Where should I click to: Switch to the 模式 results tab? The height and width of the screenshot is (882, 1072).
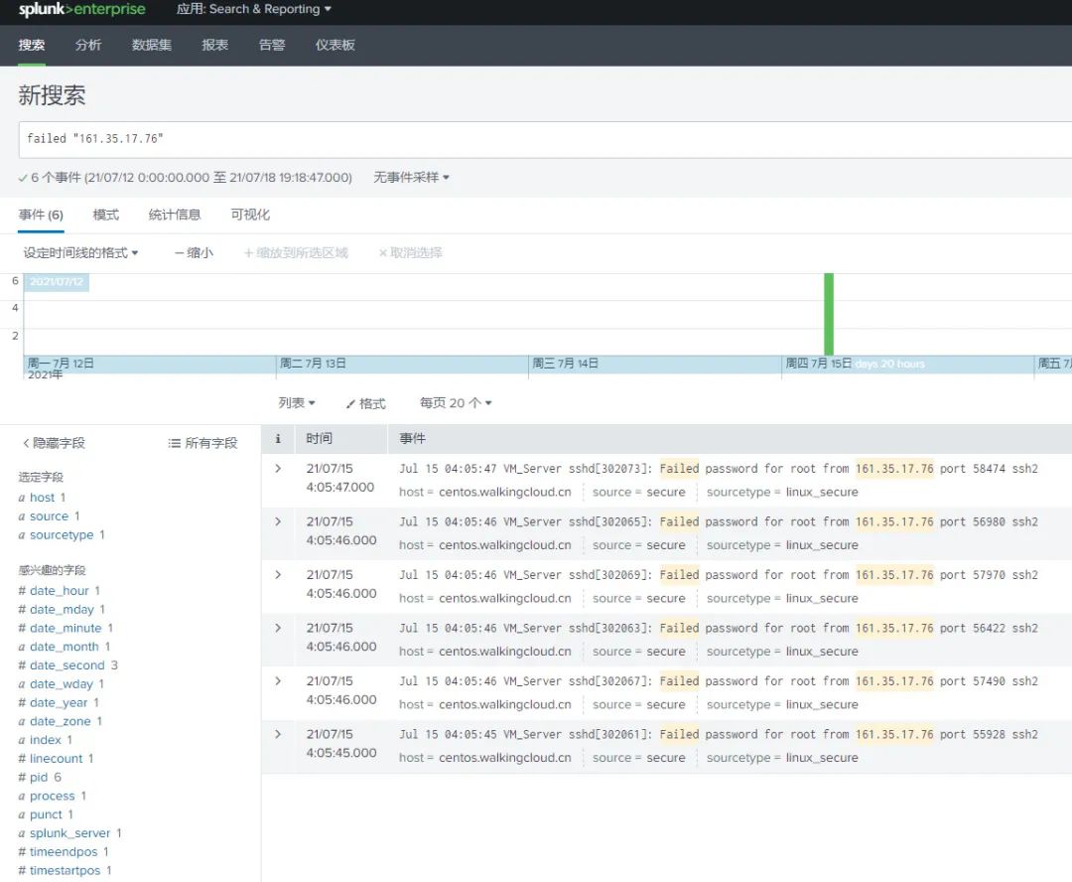point(106,215)
